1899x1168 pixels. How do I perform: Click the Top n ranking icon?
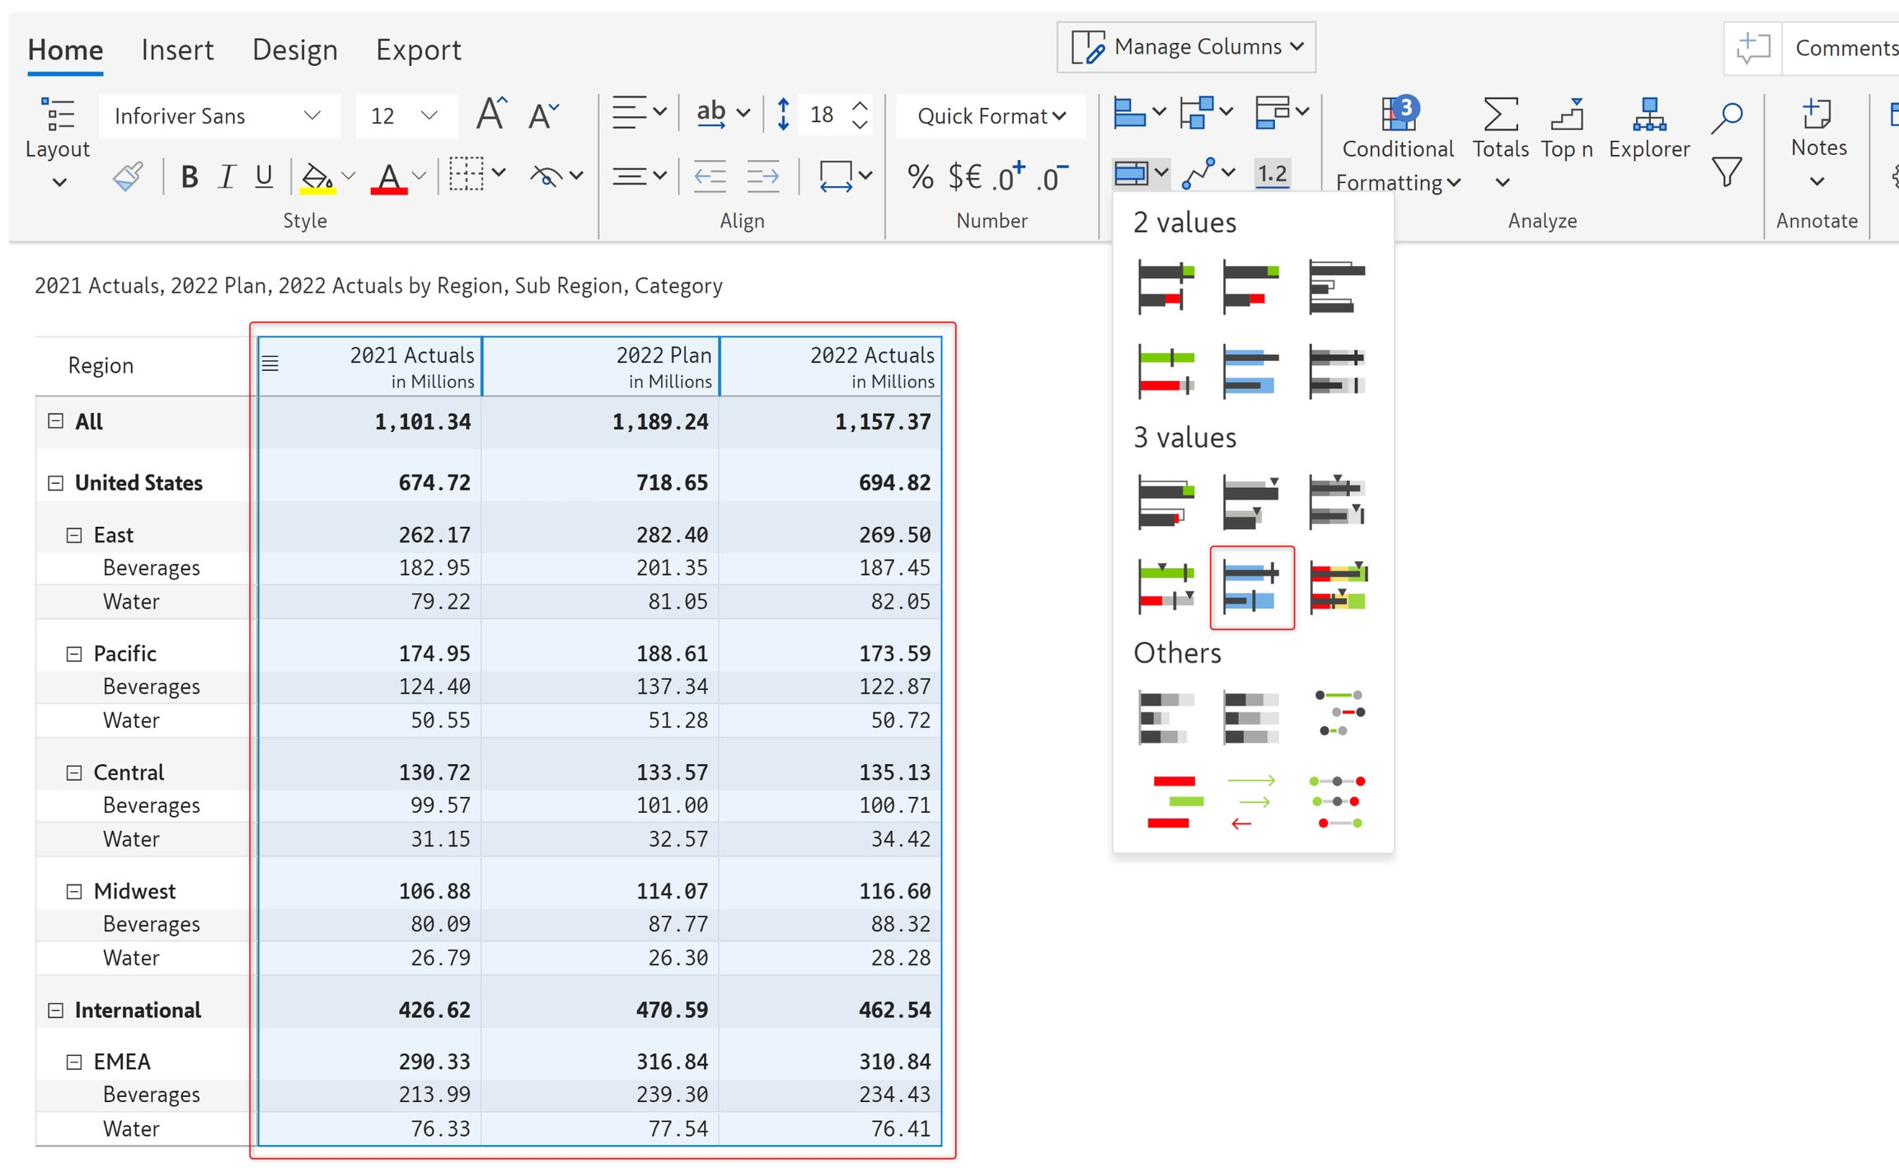pyautogui.click(x=1566, y=115)
